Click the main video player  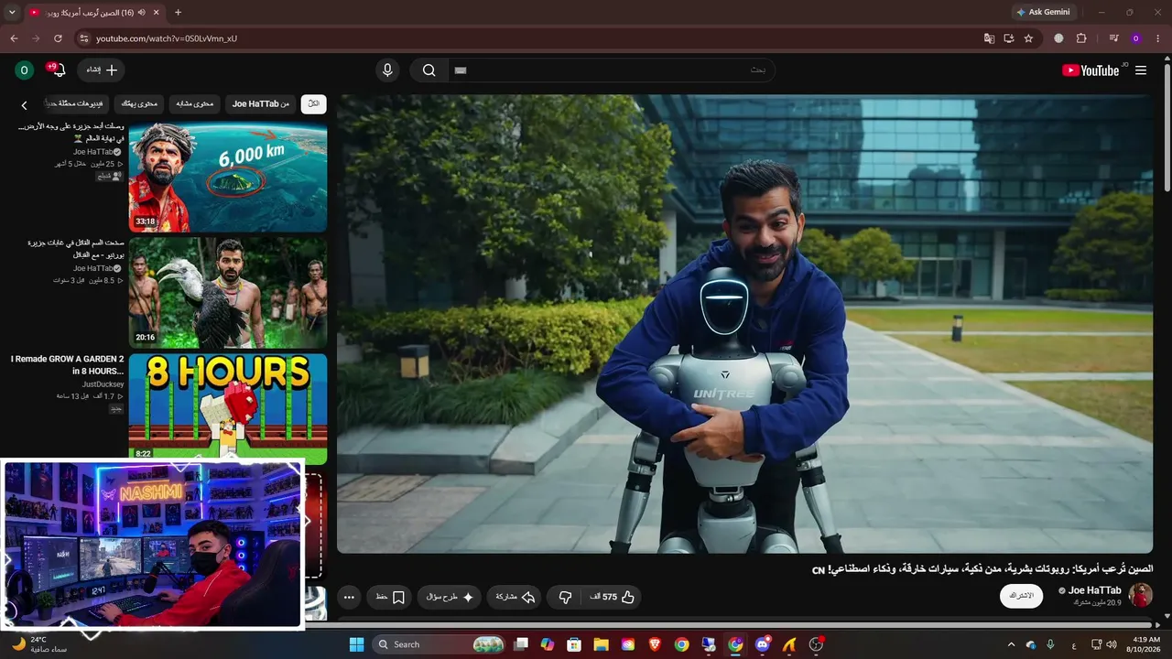click(x=744, y=324)
